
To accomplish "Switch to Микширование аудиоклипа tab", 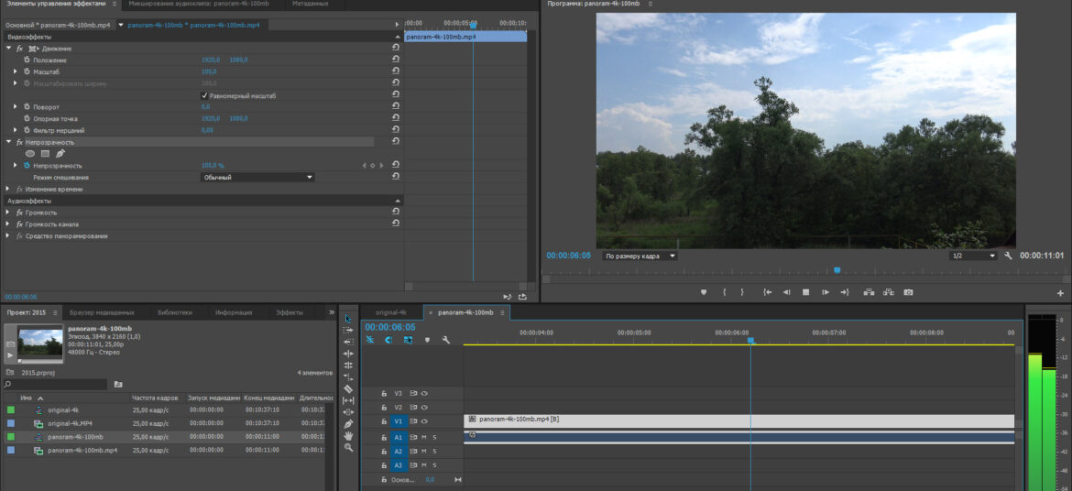I will pyautogui.click(x=198, y=4).
